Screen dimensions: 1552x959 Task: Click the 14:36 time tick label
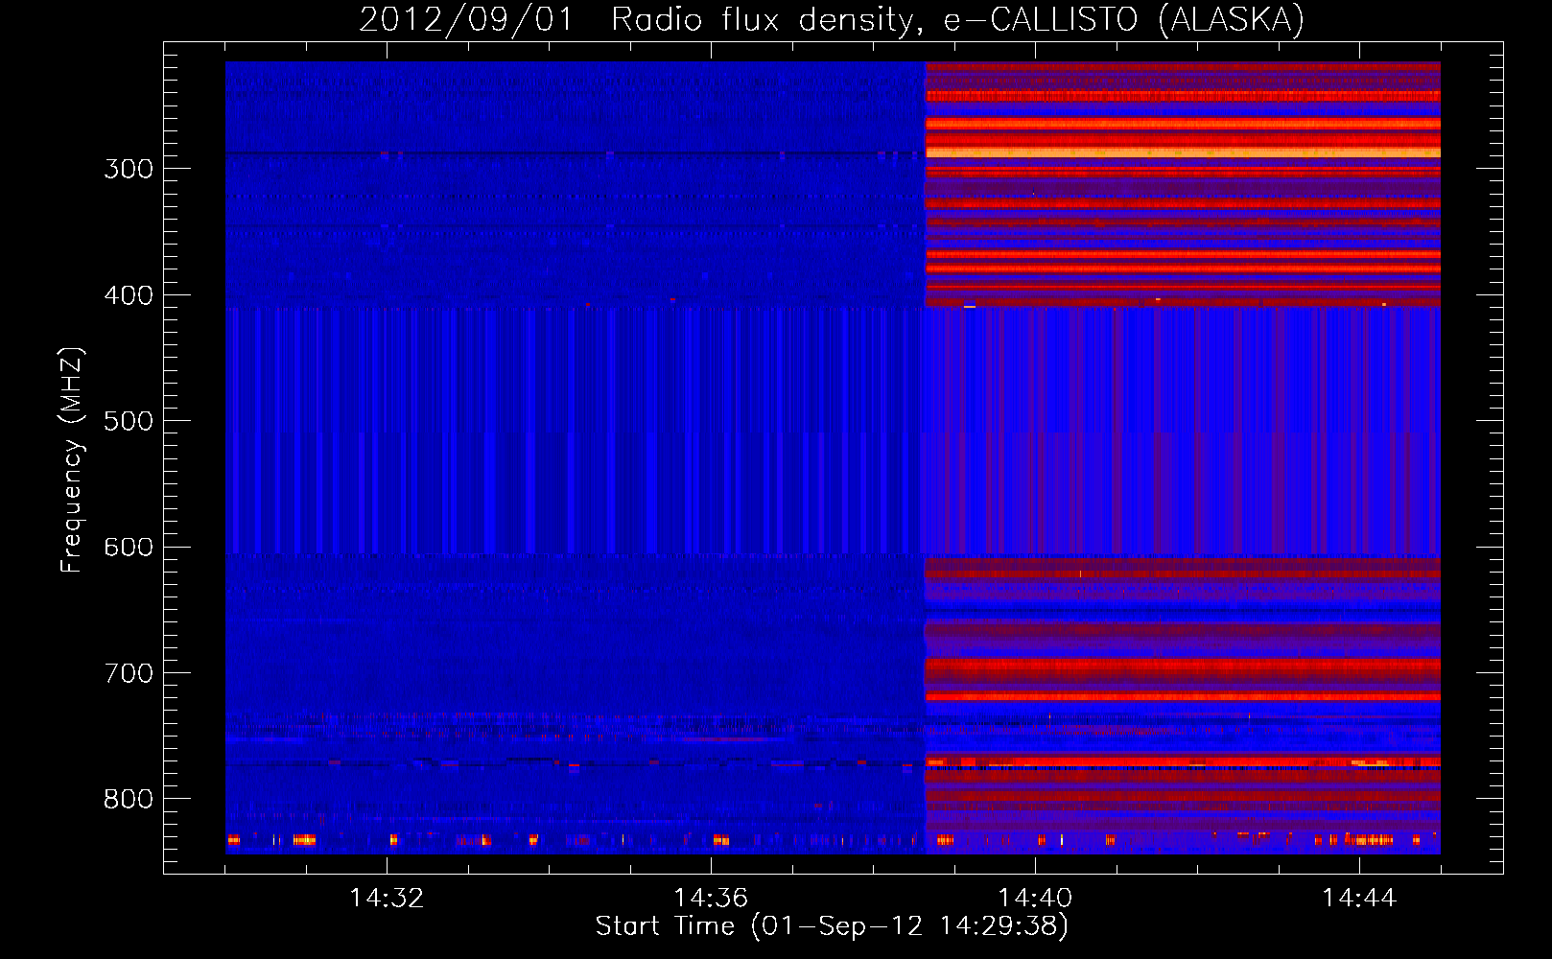tap(711, 898)
